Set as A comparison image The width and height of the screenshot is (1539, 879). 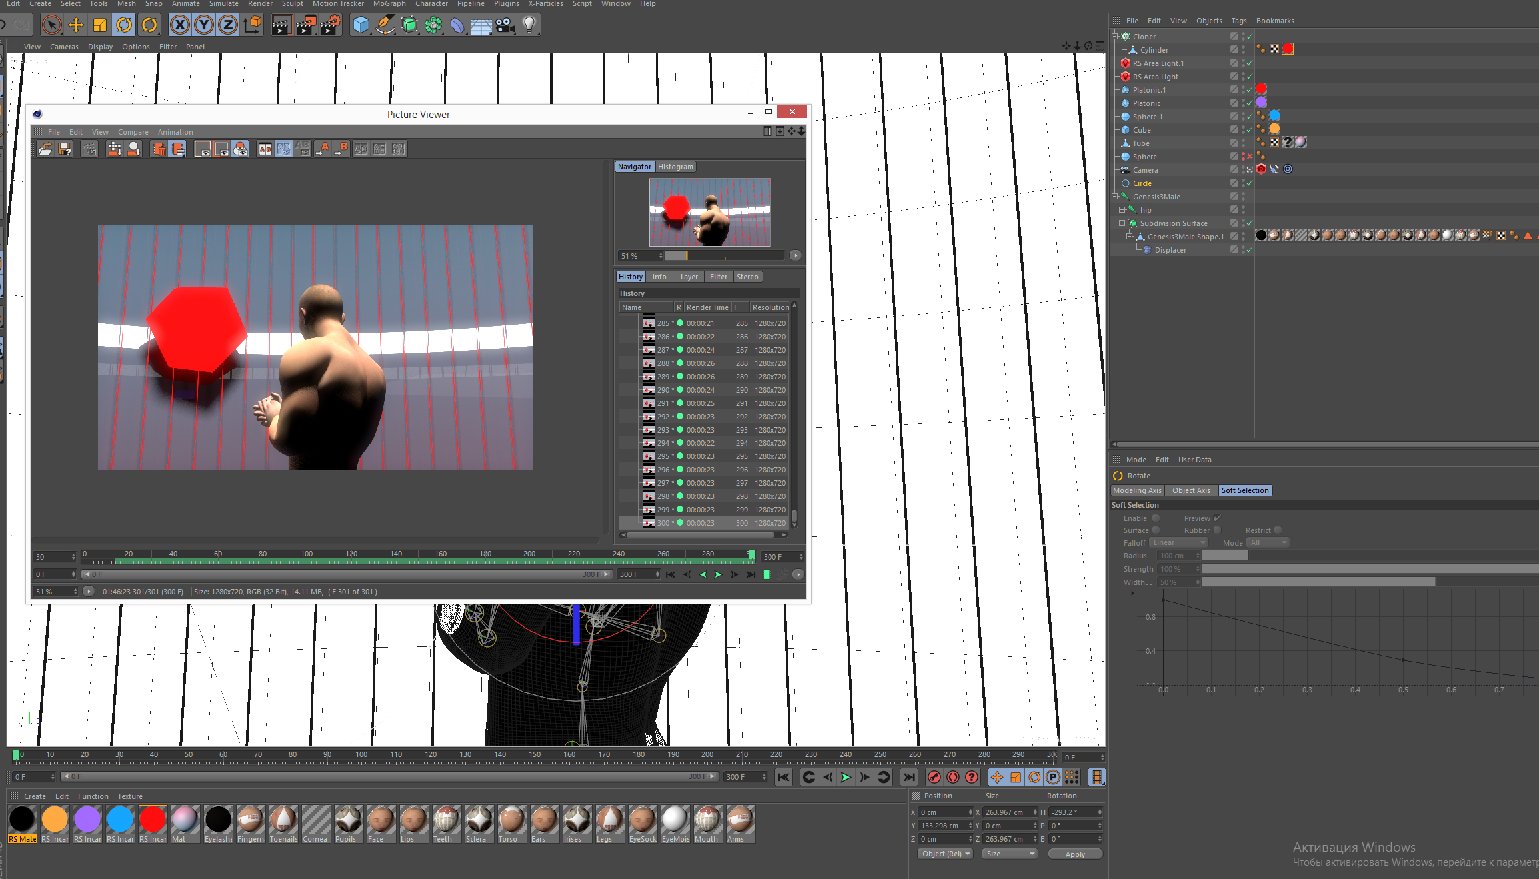[x=323, y=149]
